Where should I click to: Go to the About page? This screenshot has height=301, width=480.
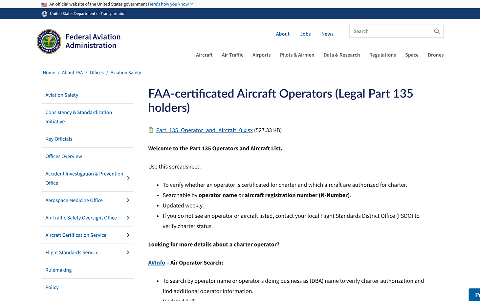[x=283, y=34]
